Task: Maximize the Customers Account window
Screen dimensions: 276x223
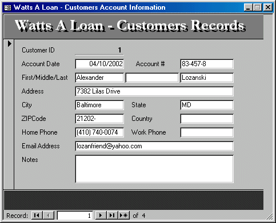Action: click(258, 7)
